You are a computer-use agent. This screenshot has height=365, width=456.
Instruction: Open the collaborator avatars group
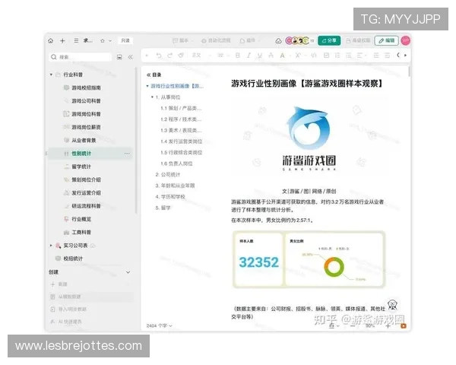click(298, 40)
